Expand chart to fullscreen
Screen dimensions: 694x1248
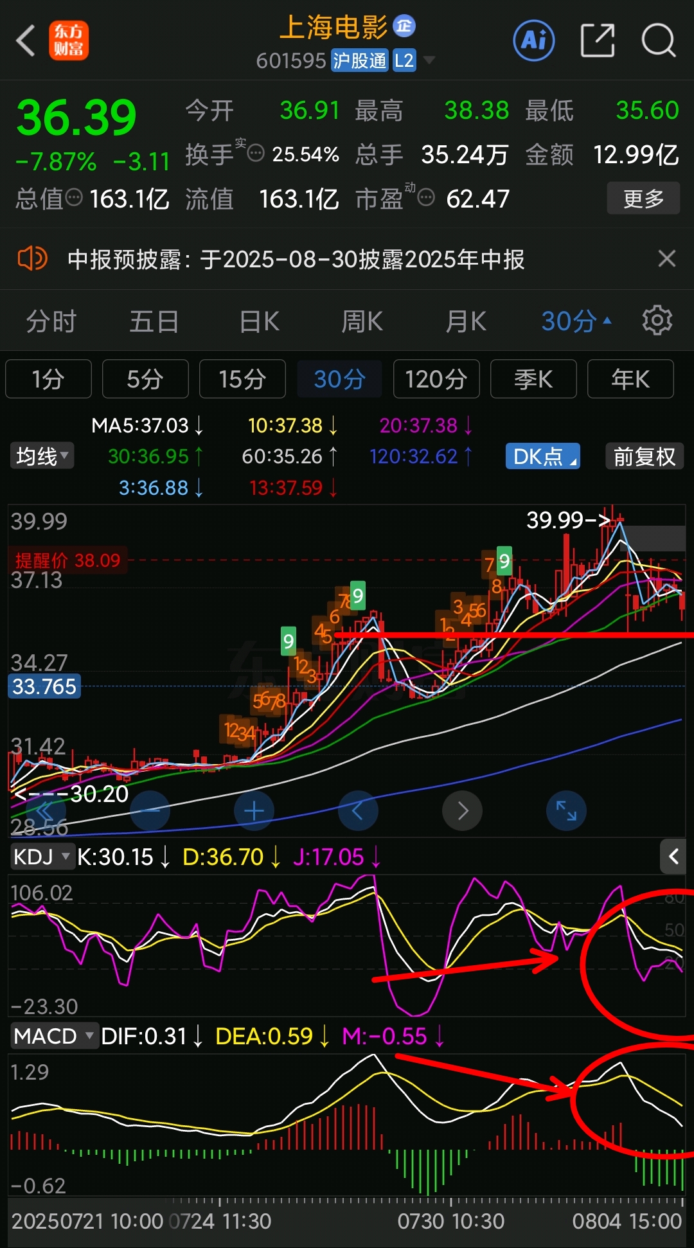coord(566,810)
